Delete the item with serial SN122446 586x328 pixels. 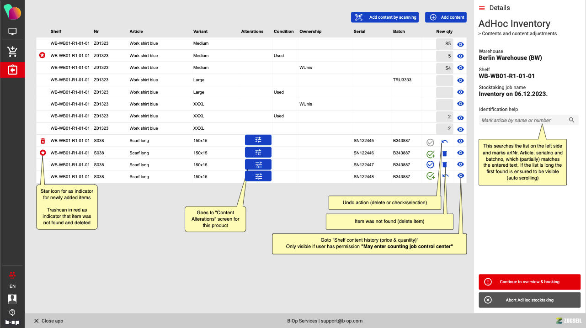coord(445,154)
